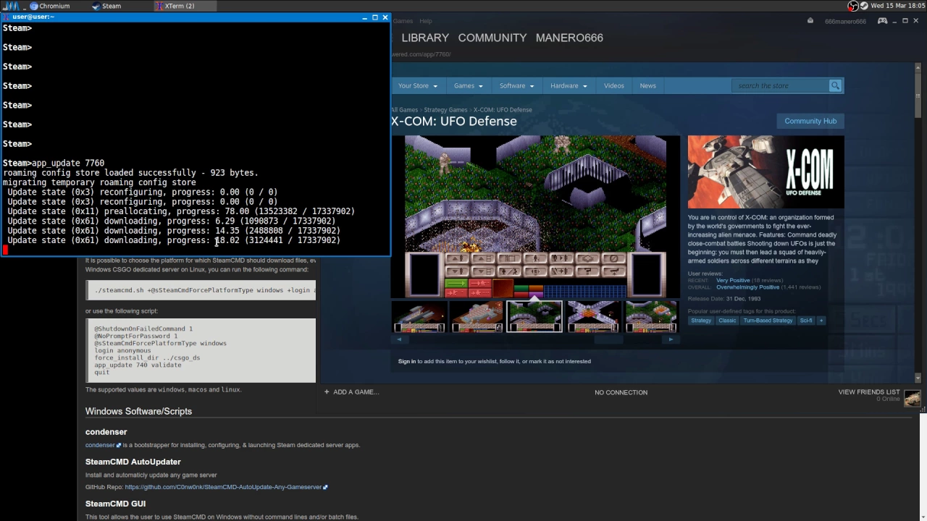Open Steam inbox envelope icon
Image resolution: width=927 pixels, height=521 pixels.
[x=810, y=21]
